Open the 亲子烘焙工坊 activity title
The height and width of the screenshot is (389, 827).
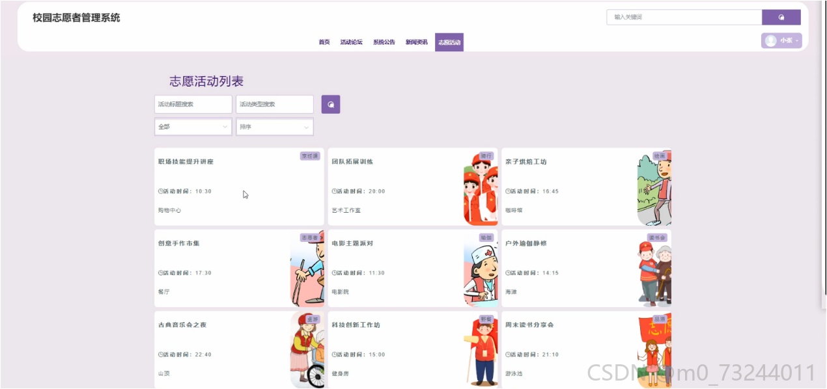pos(526,161)
